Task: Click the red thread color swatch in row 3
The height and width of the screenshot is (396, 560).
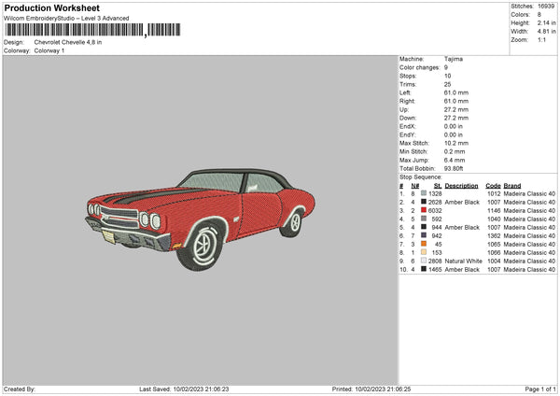Action: 424,210
